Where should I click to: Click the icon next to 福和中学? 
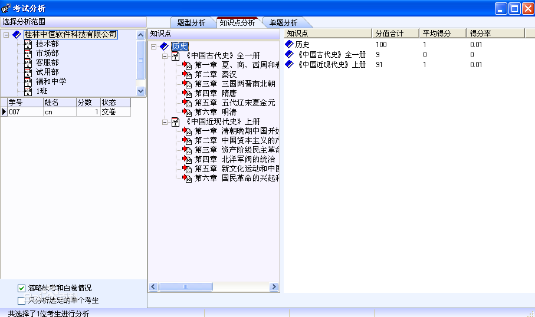[x=28, y=82]
